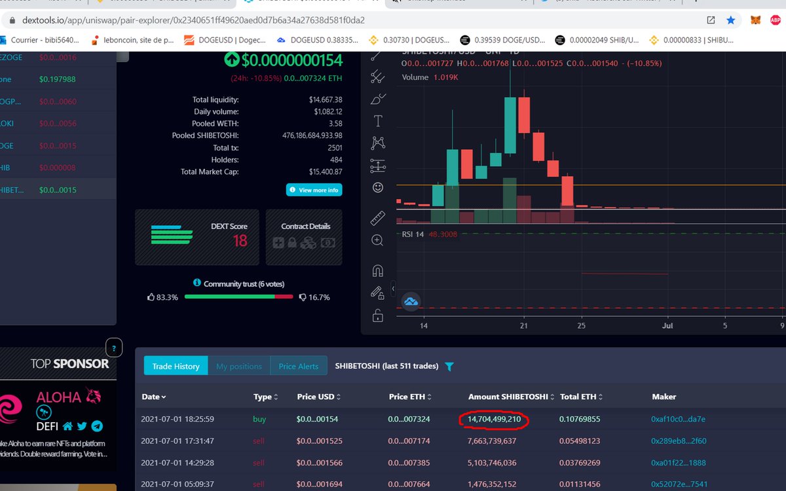Open the MetaMask fox extension
This screenshot has height=491, width=786.
[x=756, y=20]
